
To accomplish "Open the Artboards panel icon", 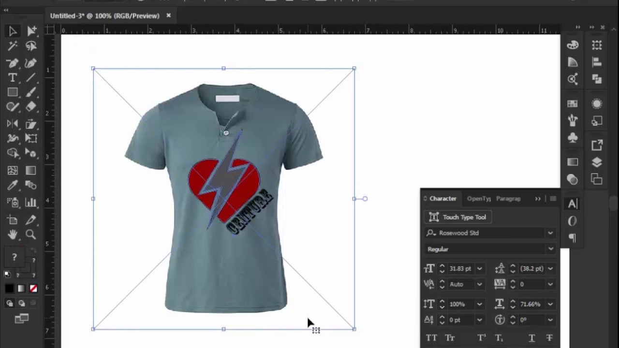I will point(597,179).
